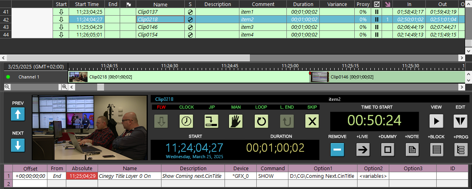This screenshot has width=472, height=189.
Task: Go to previous item with PREV arrow
Action: tap(18, 114)
